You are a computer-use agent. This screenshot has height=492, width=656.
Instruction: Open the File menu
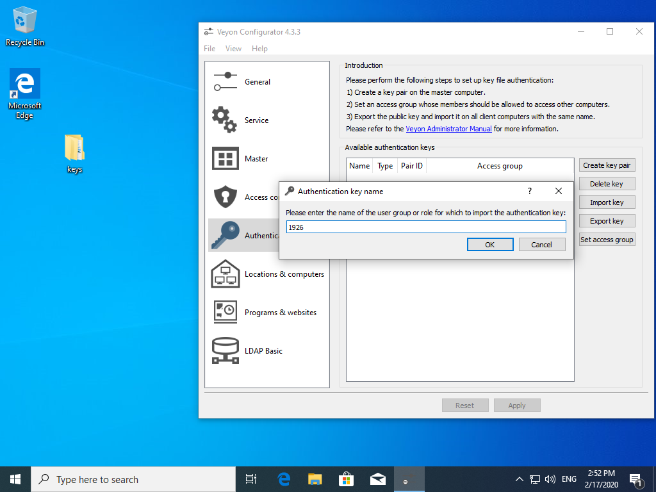pyautogui.click(x=209, y=49)
